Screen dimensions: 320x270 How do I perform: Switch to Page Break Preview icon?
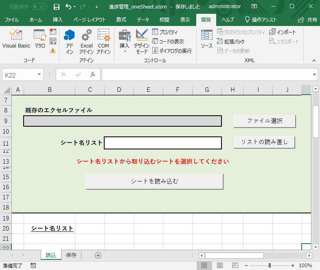click(x=235, y=265)
